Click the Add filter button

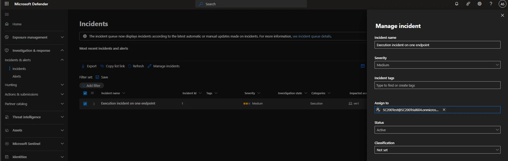92,86
